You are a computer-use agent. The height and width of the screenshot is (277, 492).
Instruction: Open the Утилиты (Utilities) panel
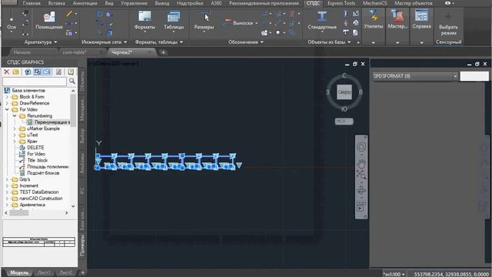coord(374,20)
